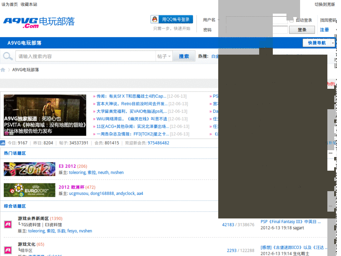Click the 2293 topic count link

231,250
